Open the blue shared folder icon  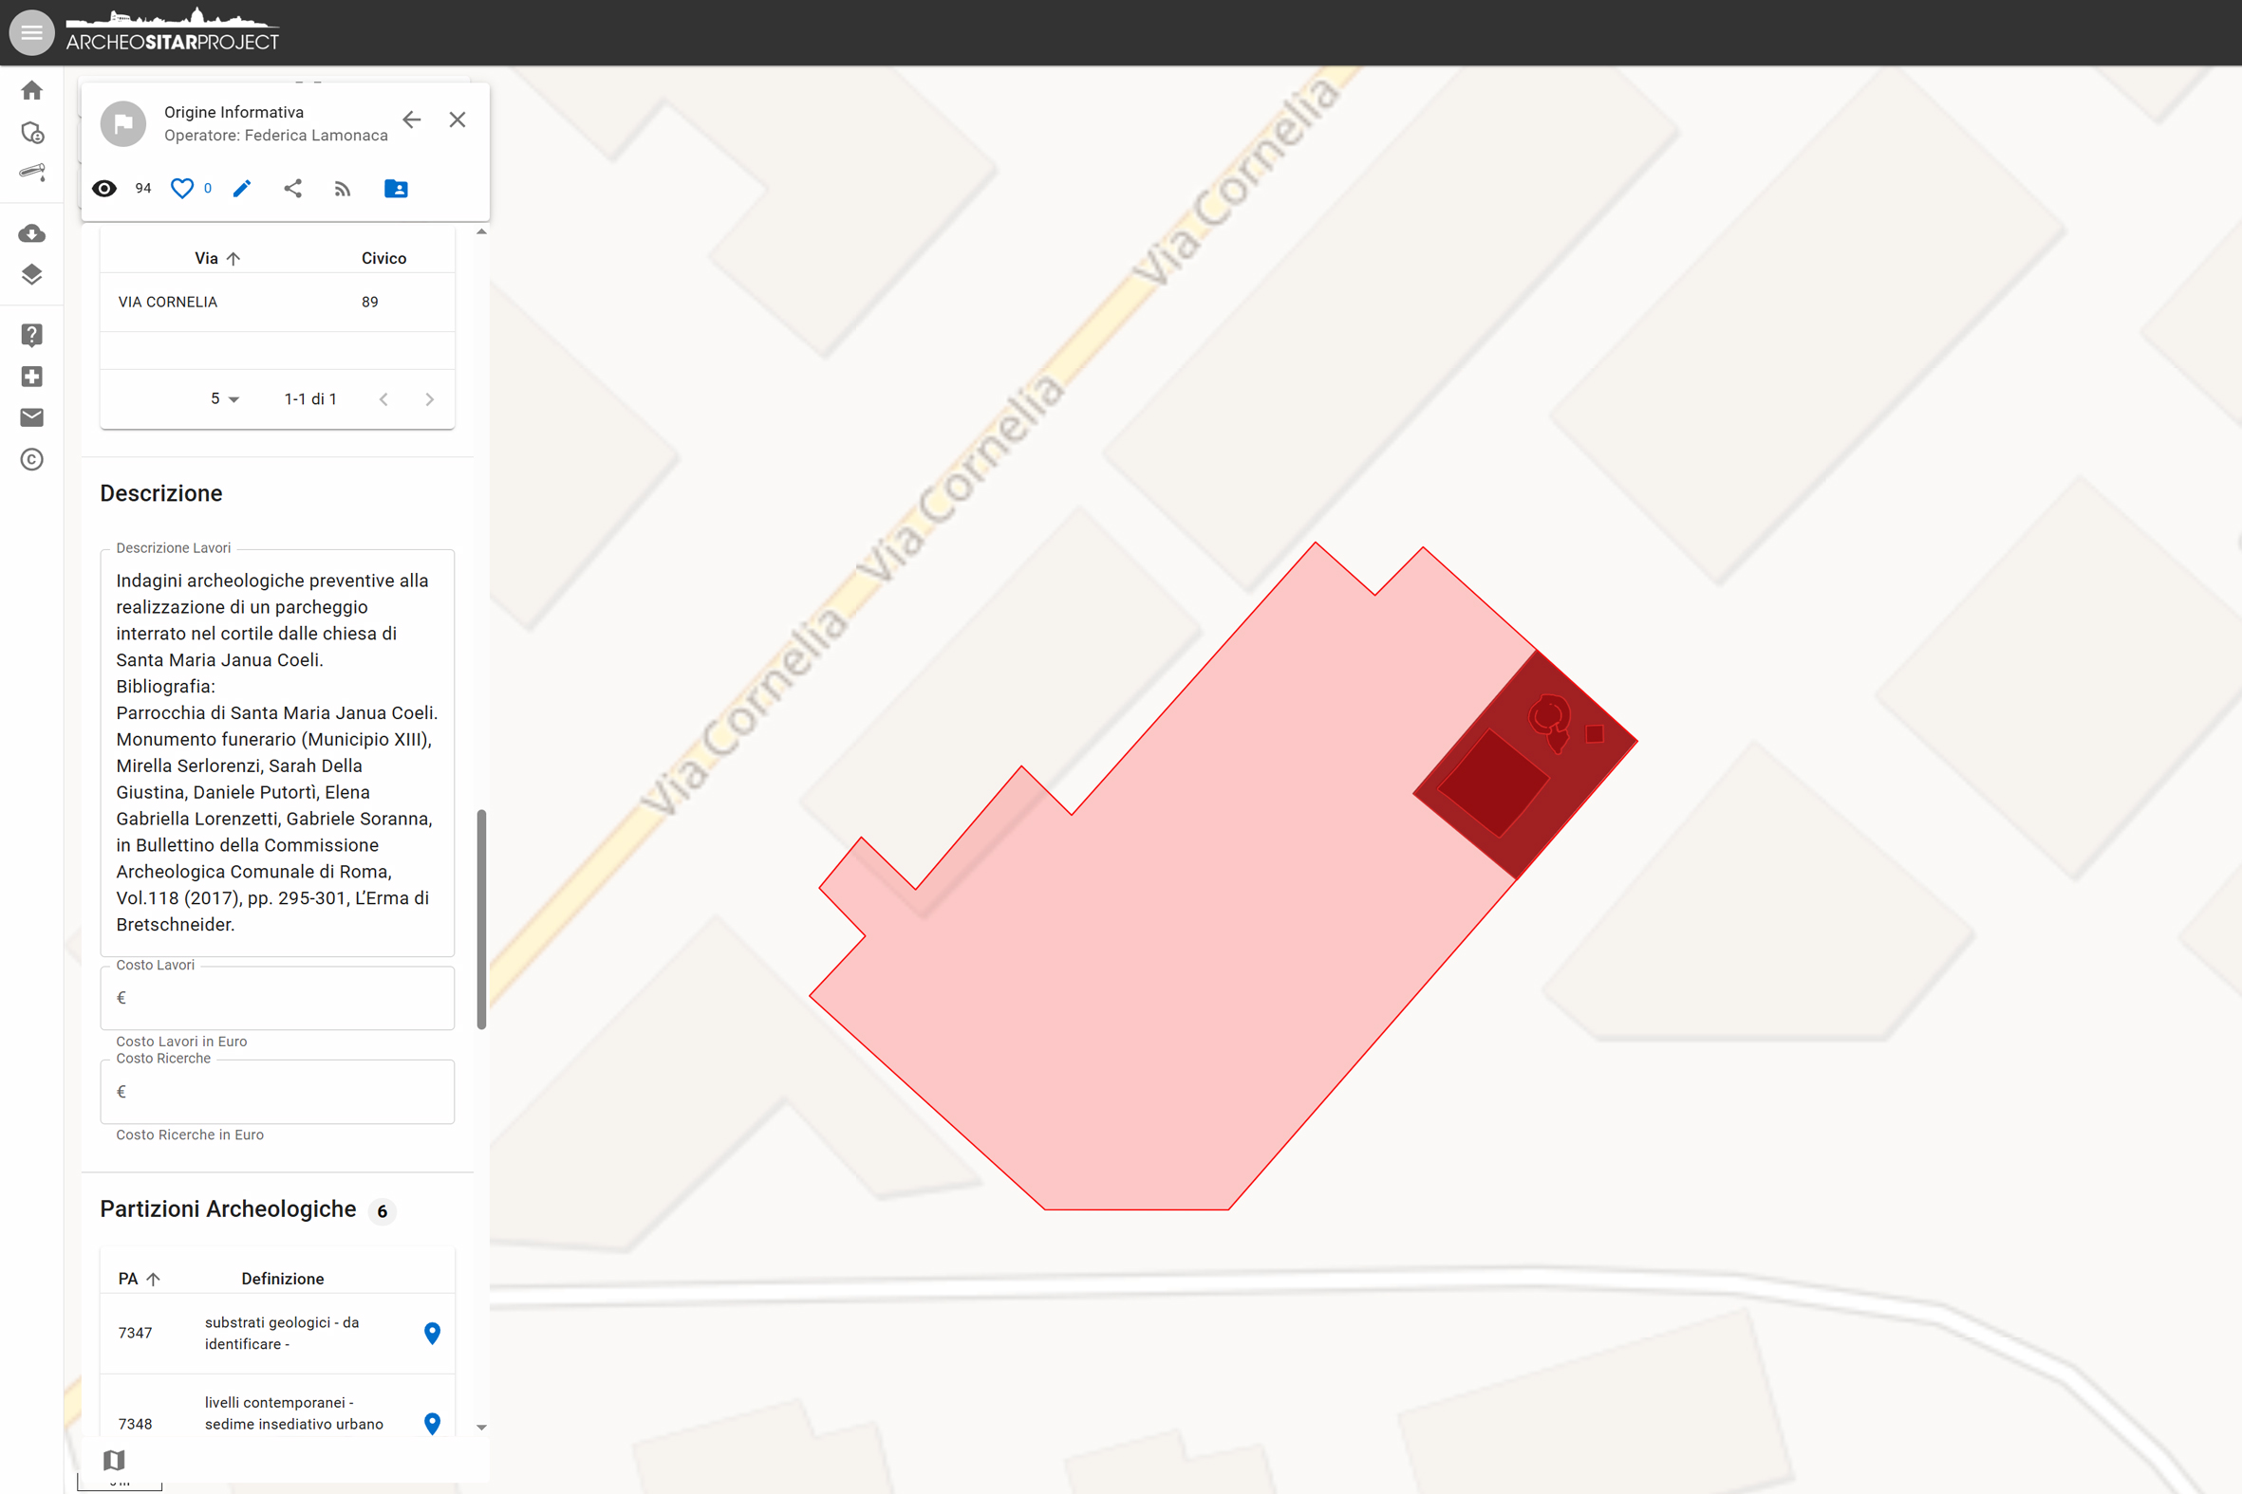click(x=396, y=189)
